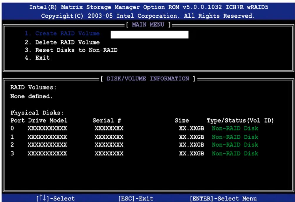Click drive model of port 1 disk
295x202 pixels.
tap(47, 137)
